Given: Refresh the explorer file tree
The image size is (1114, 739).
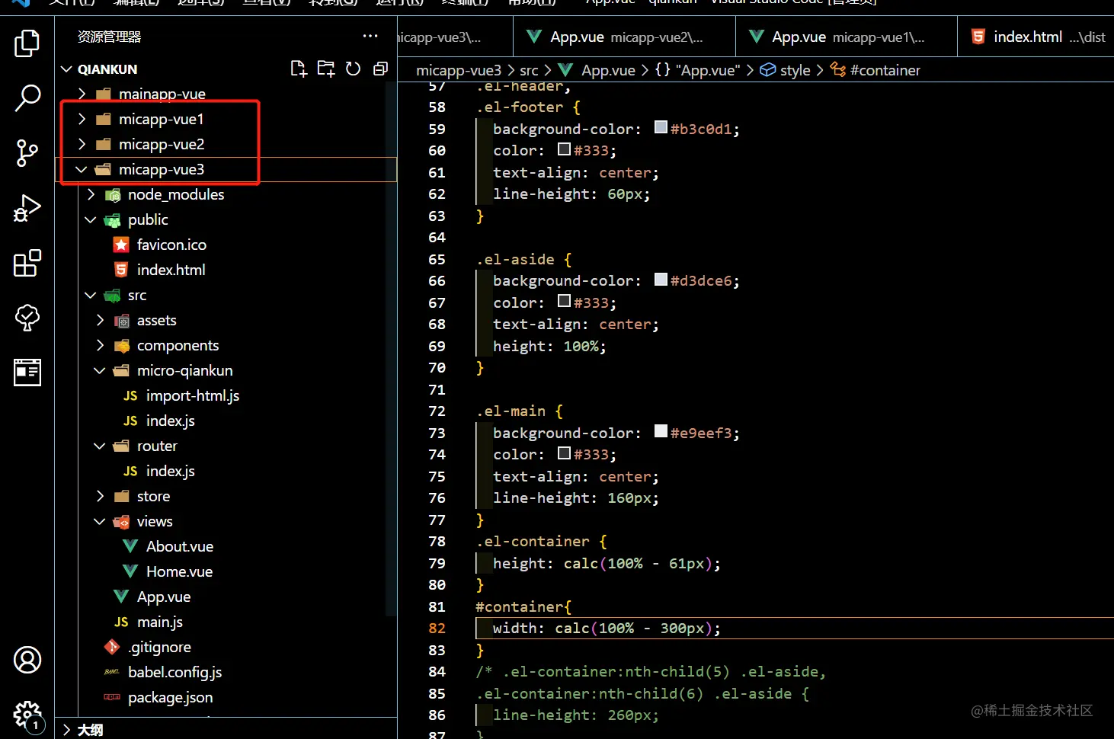Looking at the screenshot, I should (x=353, y=69).
